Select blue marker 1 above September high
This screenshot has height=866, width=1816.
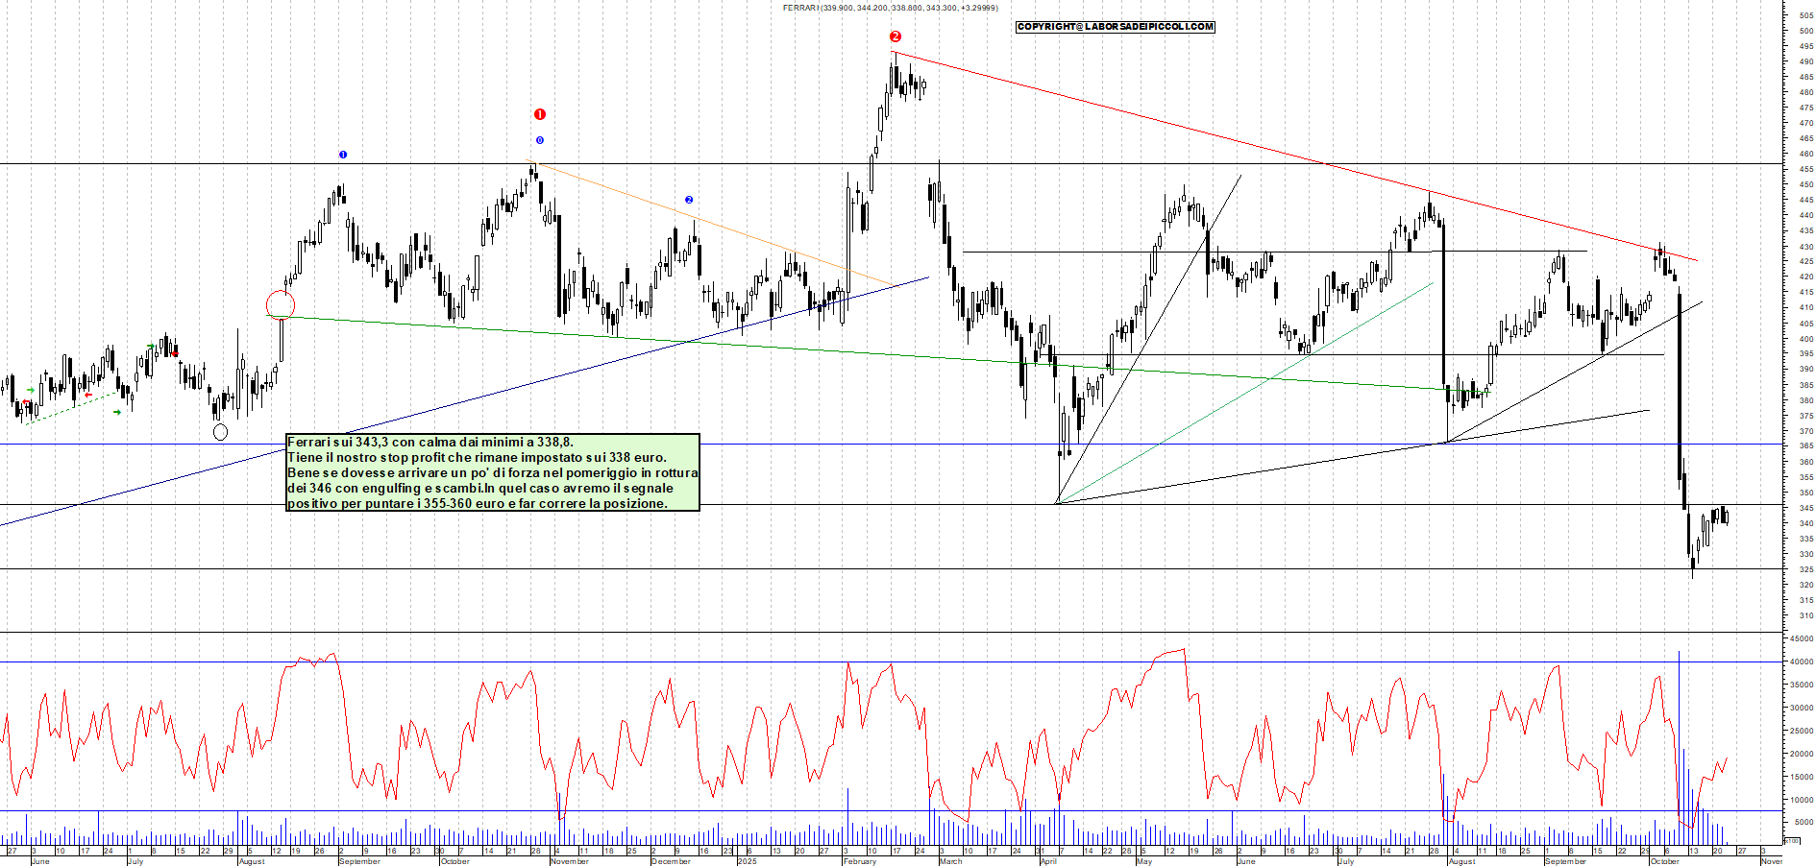343,155
